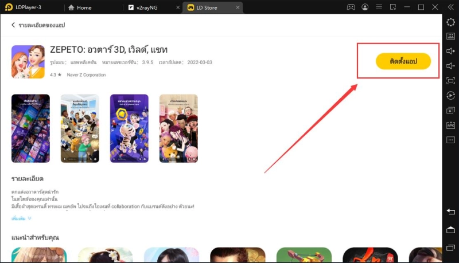The height and width of the screenshot is (263, 459).
Task: Open user account icon in title bar
Action: pos(365,7)
